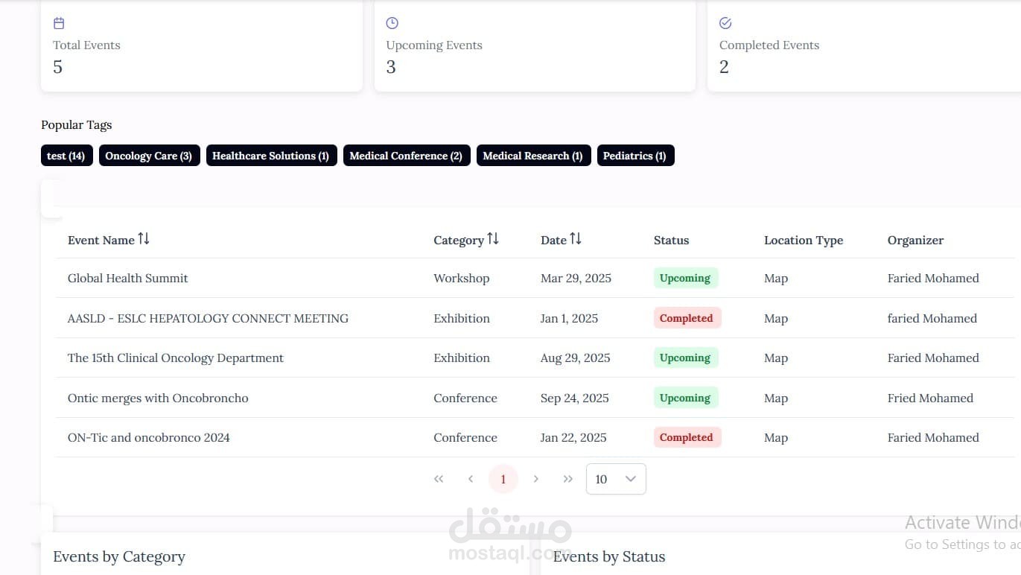Click the clock icon above Upcoming Events
1021x575 pixels.
pos(392,24)
